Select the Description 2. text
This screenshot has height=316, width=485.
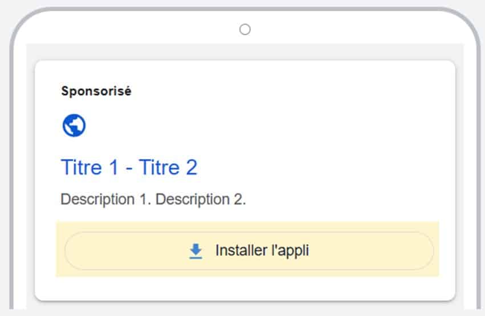point(201,200)
